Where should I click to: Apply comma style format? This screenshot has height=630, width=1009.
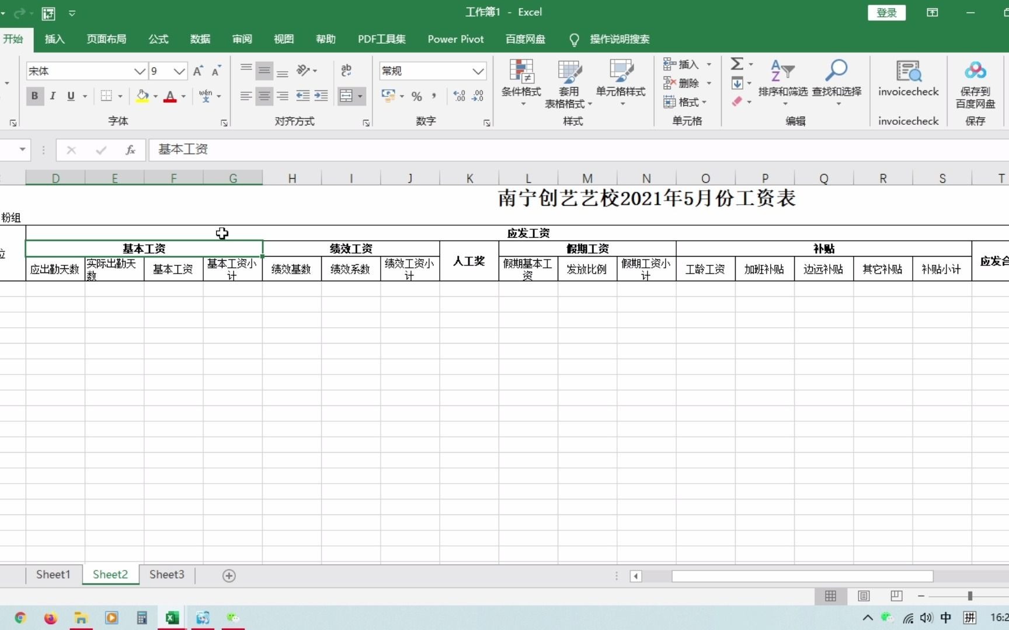click(434, 96)
